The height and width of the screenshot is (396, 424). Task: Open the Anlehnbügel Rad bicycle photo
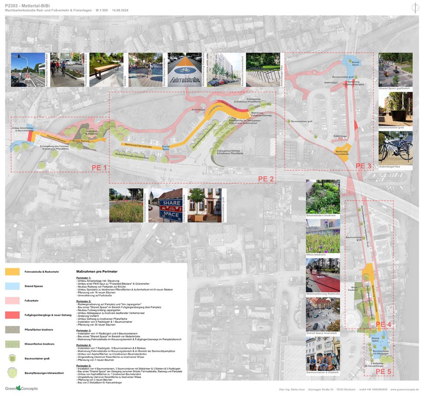pyautogui.click(x=395, y=148)
